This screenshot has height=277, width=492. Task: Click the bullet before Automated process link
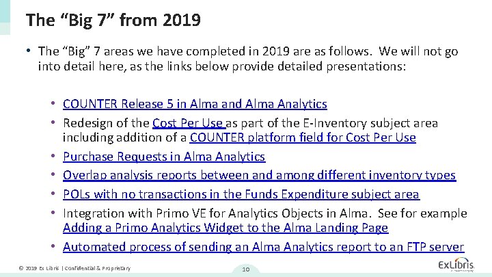click(x=53, y=246)
